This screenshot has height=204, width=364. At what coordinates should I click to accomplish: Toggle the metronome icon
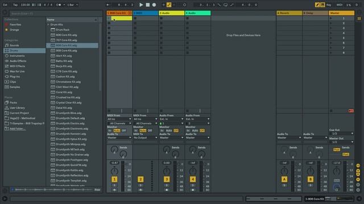(59, 5)
